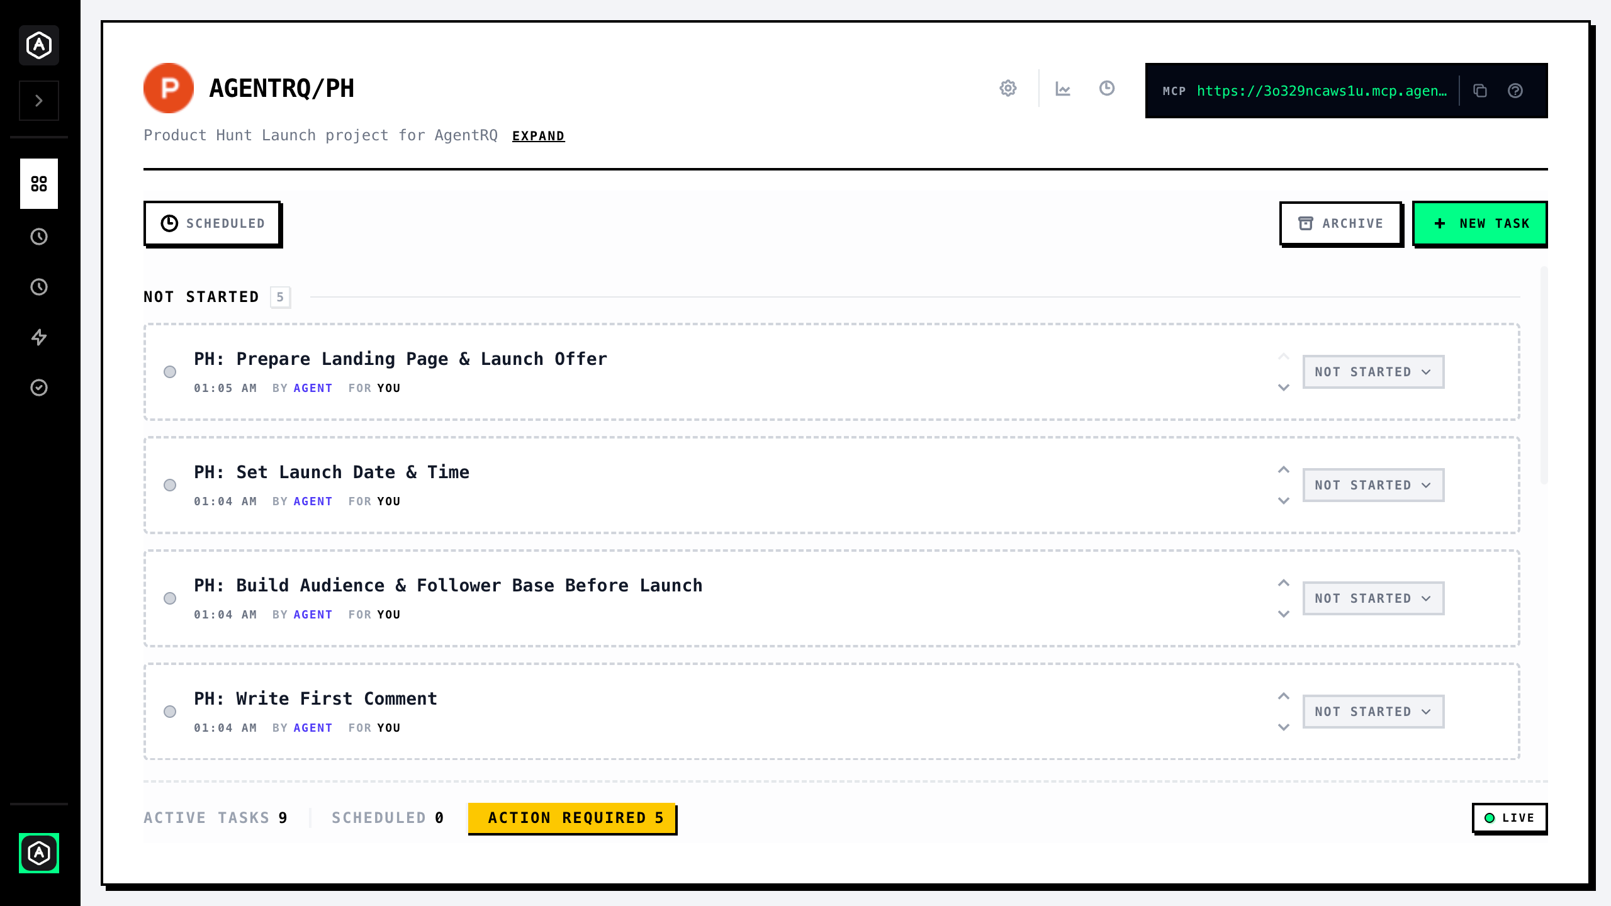Select radio for Prepare Landing Page task
Viewport: 1611px width, 906px height.
coord(170,372)
